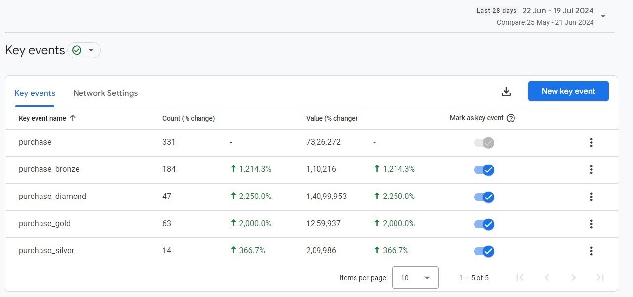Viewport: 633px width, 297px height.
Task: Open the Mark as key event help icon
Action: click(x=511, y=118)
